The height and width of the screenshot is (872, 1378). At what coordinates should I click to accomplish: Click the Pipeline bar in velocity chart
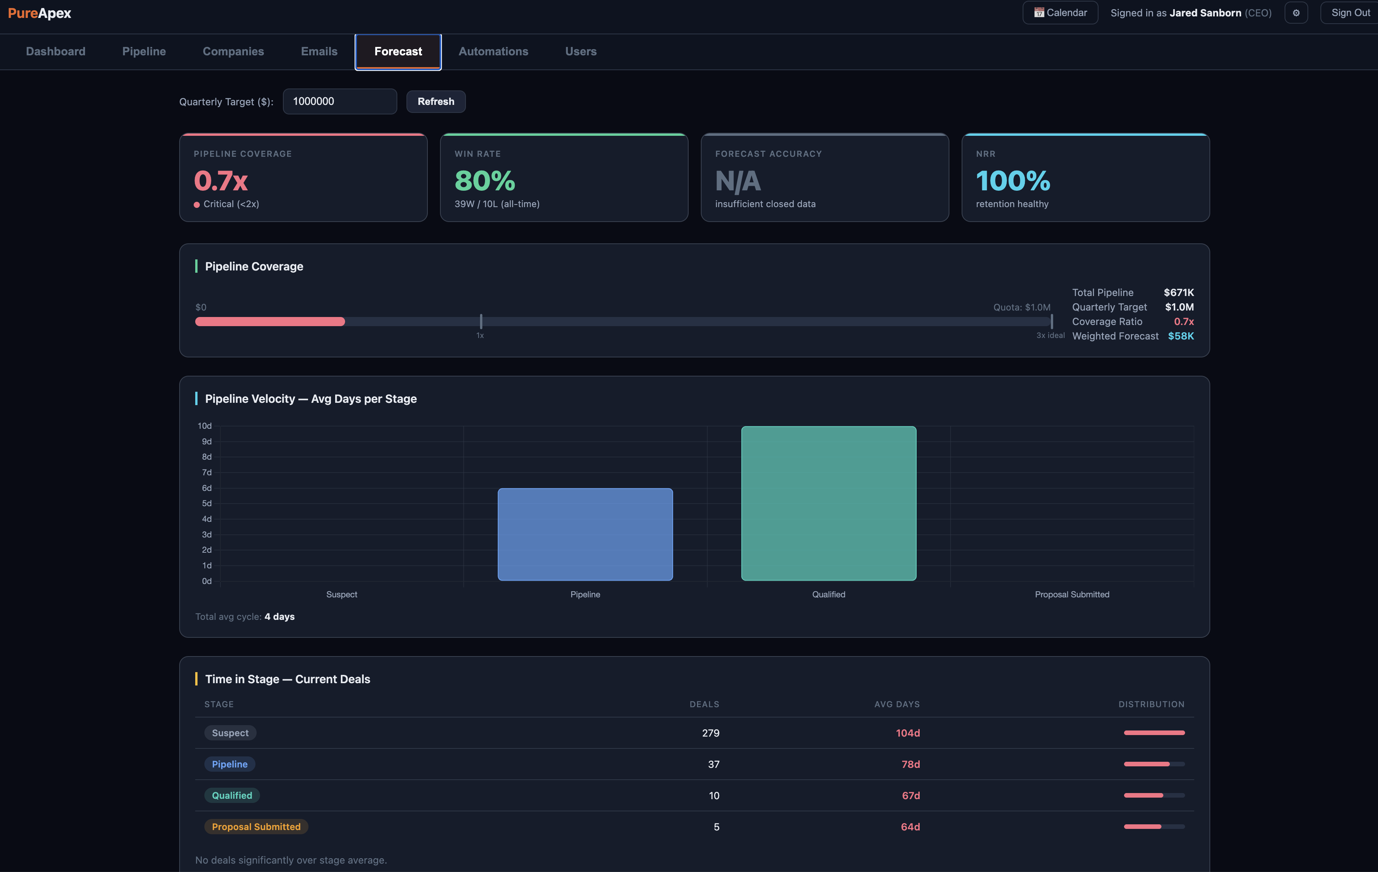tap(585, 534)
